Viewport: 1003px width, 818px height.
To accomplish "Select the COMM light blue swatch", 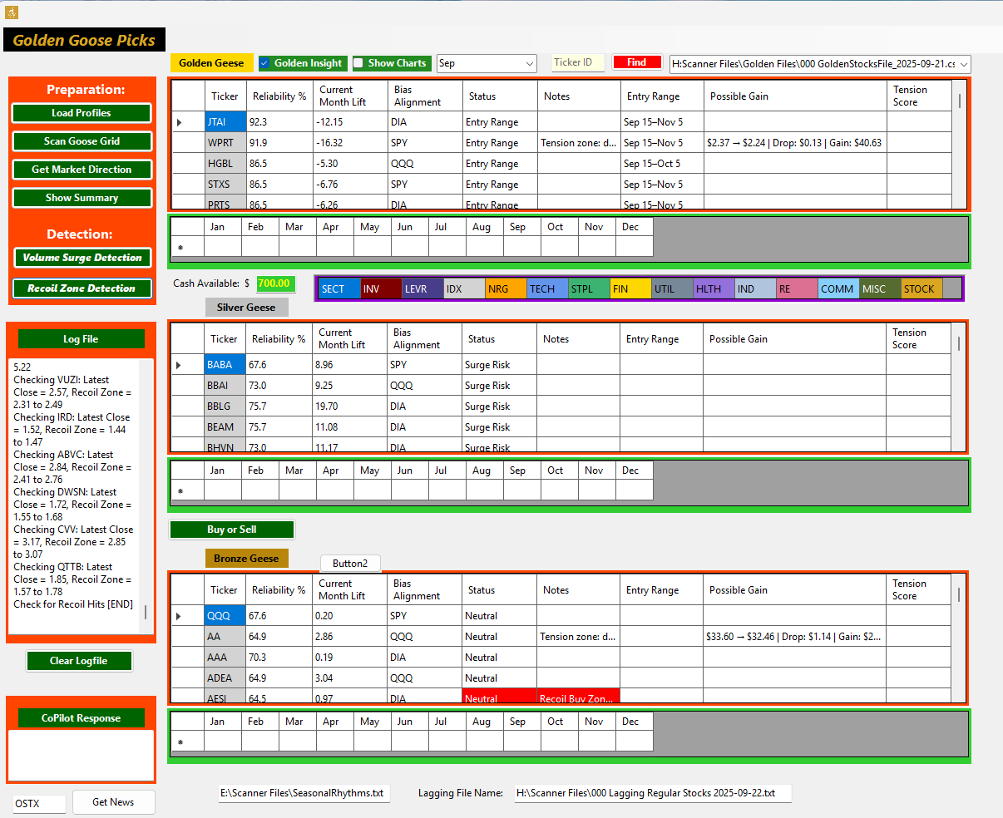I will tap(838, 289).
